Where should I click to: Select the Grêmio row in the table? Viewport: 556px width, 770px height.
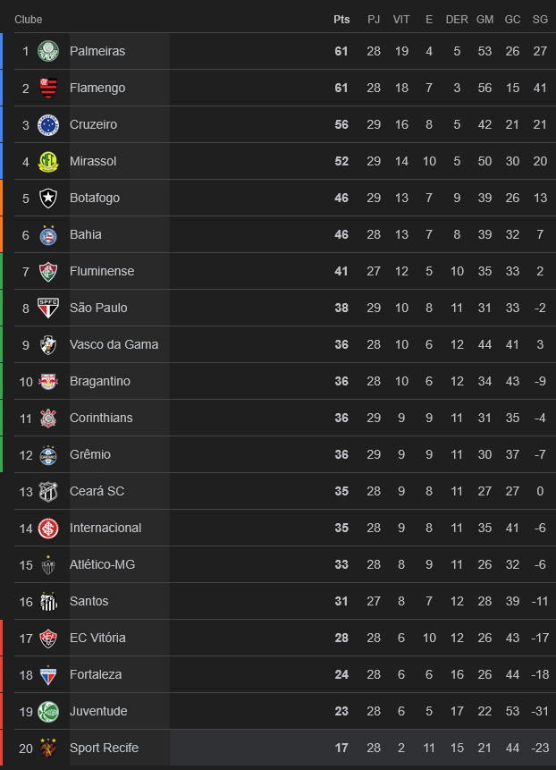point(268,454)
